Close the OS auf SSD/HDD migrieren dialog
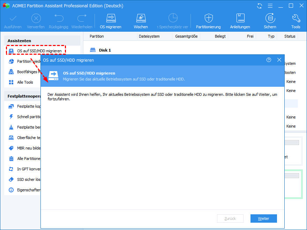 coord(279,60)
